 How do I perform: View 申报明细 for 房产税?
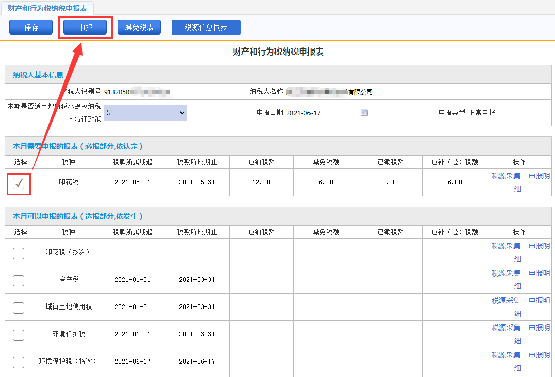539,273
